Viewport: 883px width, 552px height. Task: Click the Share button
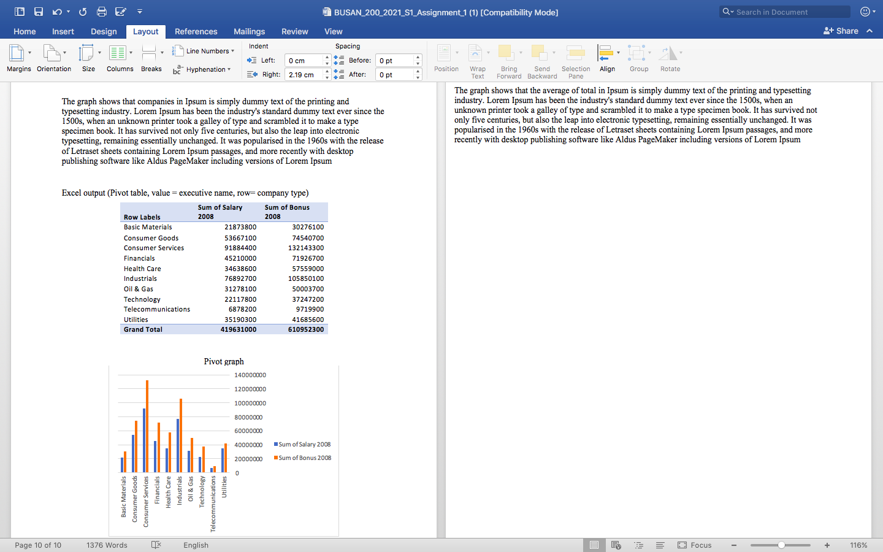pos(841,31)
